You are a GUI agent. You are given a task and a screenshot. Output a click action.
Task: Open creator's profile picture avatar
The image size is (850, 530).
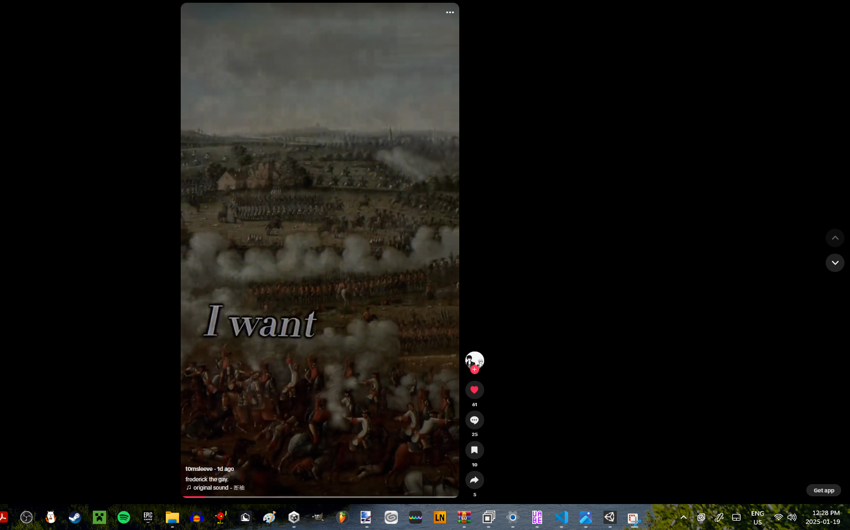[474, 360]
